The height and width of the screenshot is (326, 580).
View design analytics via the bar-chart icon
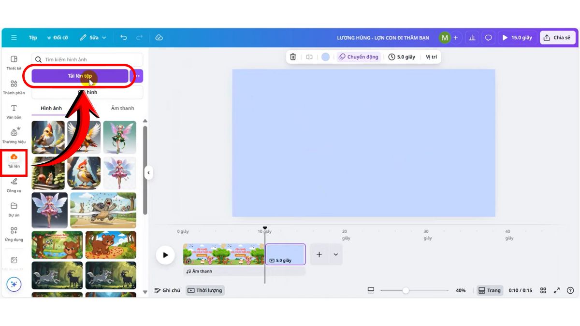tap(472, 37)
